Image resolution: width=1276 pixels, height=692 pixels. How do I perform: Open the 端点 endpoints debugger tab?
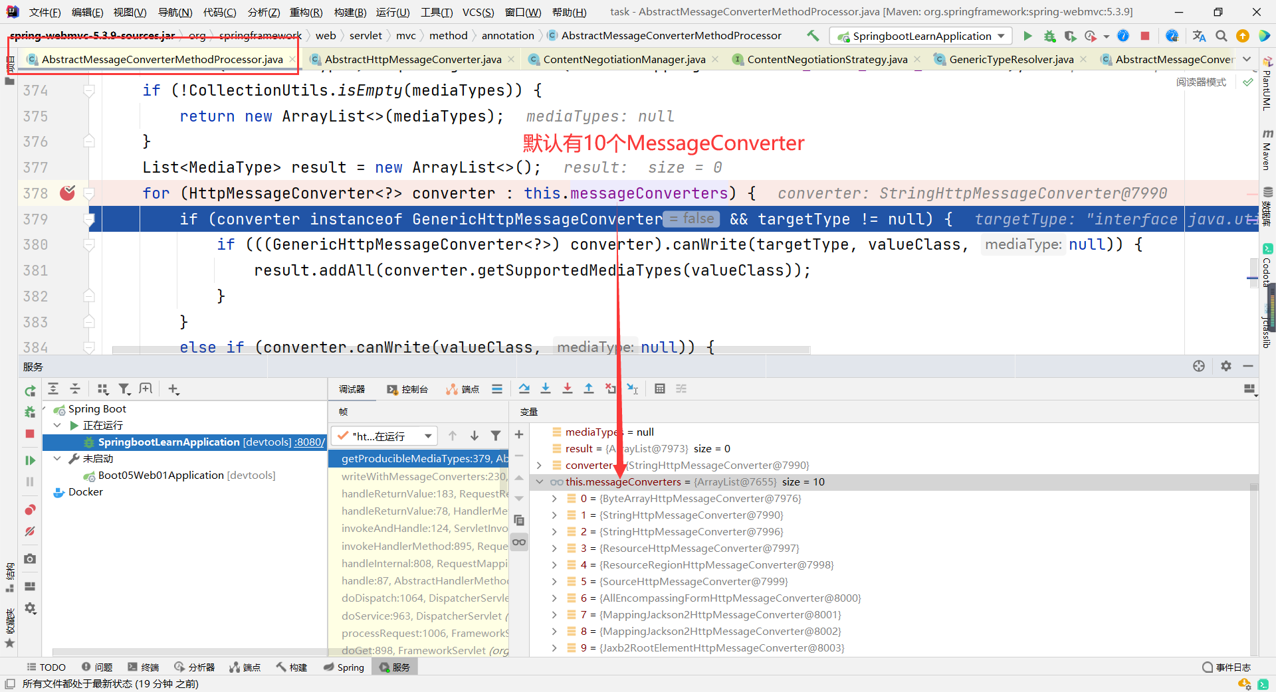click(x=463, y=389)
